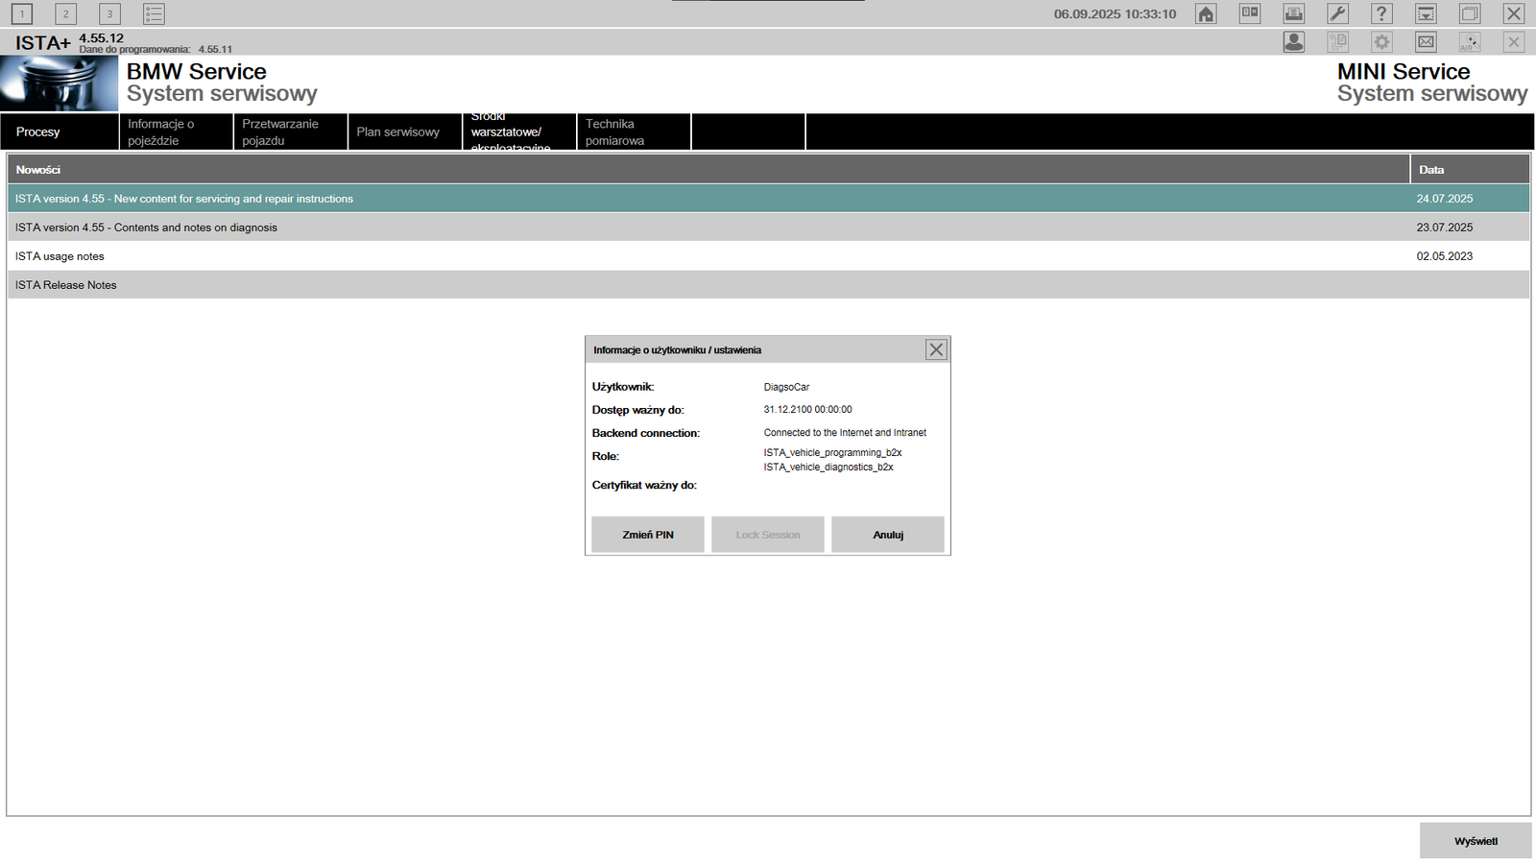Viewport: 1536px width, 864px height.
Task: Click the 'Backend connection:' label
Action: point(645,434)
